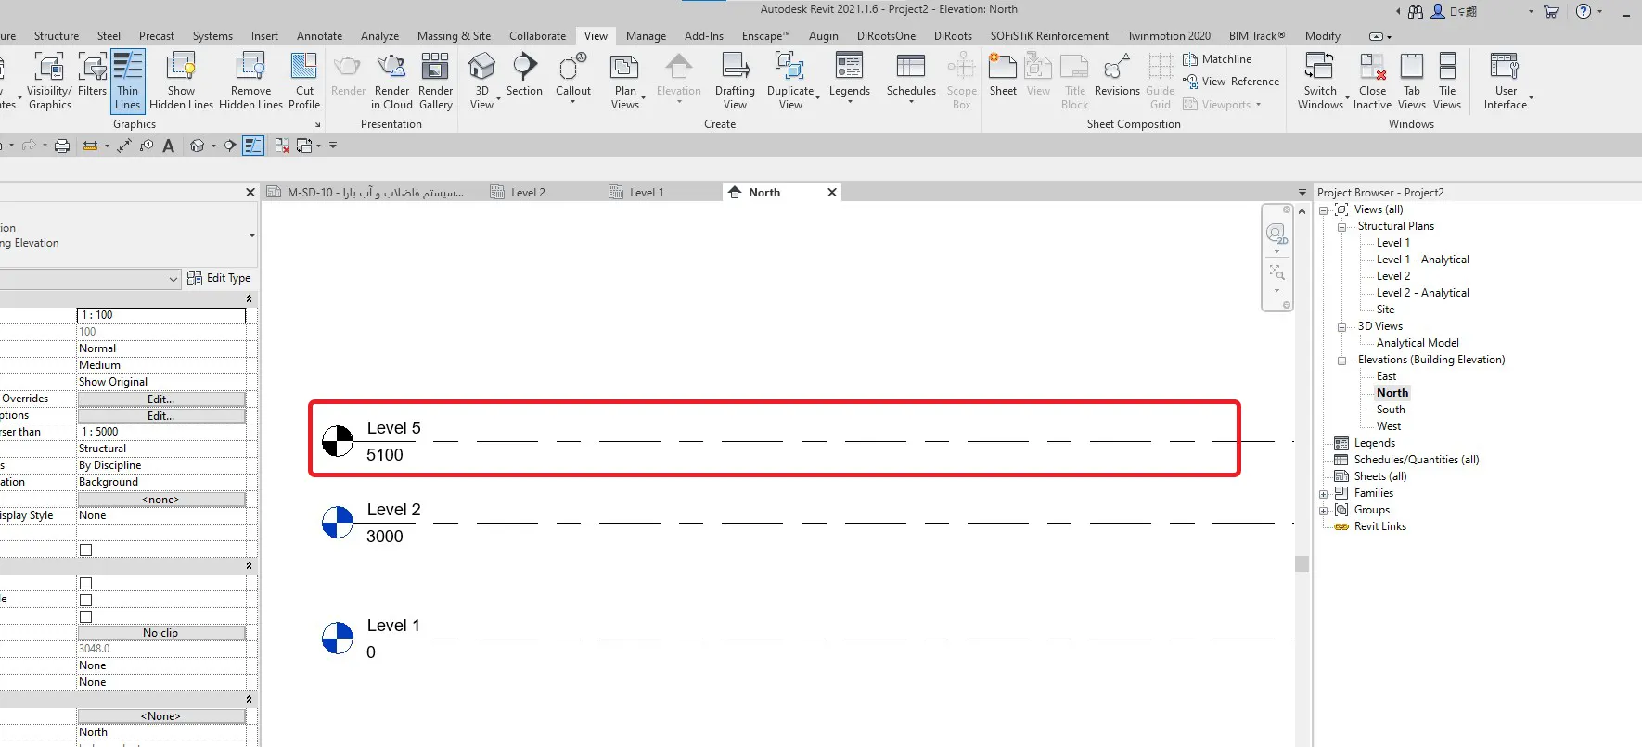
Task: Select the Aligned Dimension tool in quick access toolbar
Action: click(x=124, y=146)
